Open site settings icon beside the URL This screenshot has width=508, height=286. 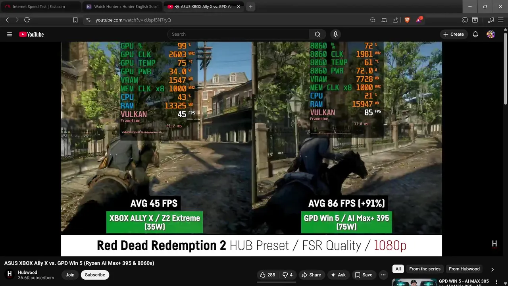point(88,20)
